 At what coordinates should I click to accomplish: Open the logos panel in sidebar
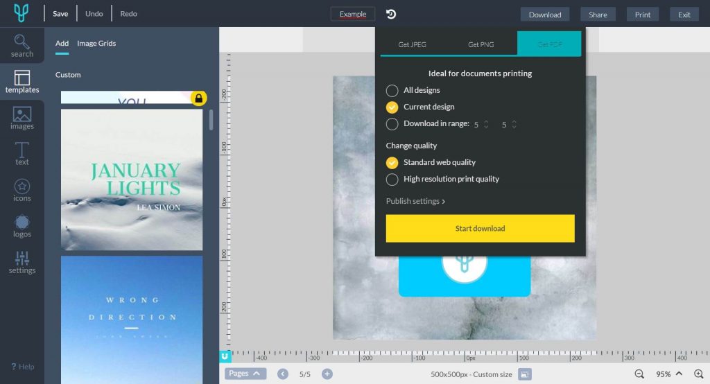21,226
